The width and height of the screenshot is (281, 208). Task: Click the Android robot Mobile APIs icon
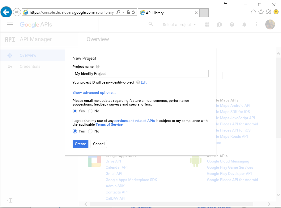pyautogui.click(x=195, y=161)
